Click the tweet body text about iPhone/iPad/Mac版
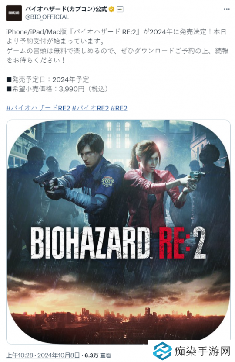 (x=117, y=46)
